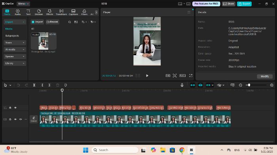Open the keyboard shortcuts icon
The height and width of the screenshot is (155, 277).
[x=188, y=4]
